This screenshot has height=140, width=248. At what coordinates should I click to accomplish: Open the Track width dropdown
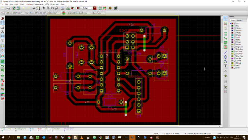click(13, 13)
